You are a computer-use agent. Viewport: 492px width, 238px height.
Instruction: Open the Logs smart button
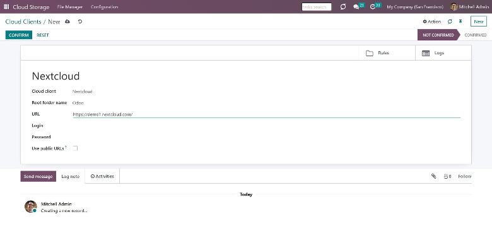[443, 53]
